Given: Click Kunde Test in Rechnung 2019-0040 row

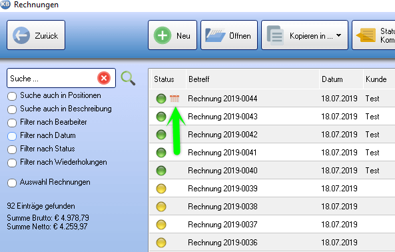Looking at the screenshot, I should click(x=372, y=171).
